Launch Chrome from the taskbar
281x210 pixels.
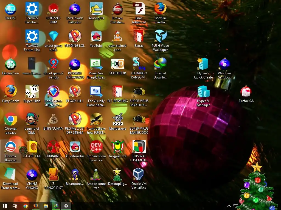26,206
